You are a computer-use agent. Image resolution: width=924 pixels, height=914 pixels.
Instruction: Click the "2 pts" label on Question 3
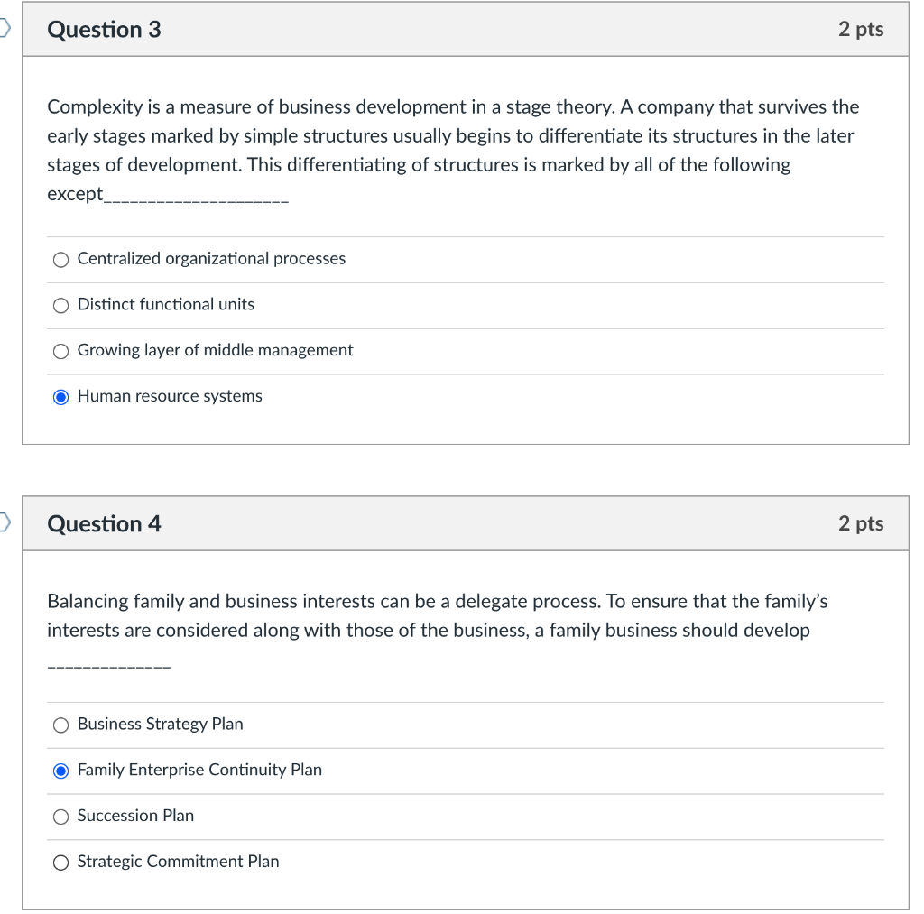coord(858,29)
